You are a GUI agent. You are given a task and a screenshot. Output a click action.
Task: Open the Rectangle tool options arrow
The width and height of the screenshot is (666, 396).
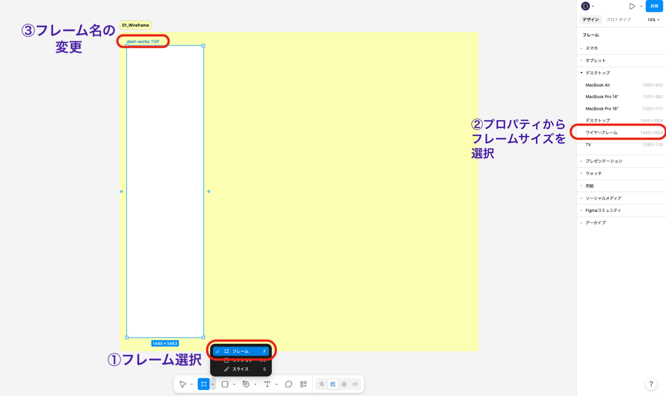click(x=234, y=384)
